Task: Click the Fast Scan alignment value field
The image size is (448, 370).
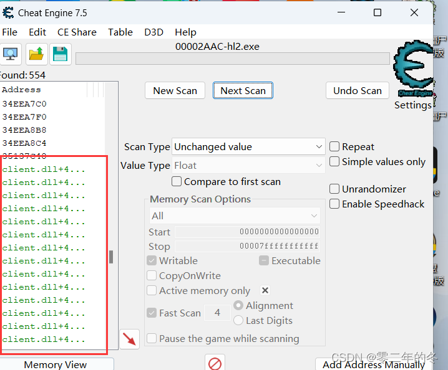Action: 217,313
